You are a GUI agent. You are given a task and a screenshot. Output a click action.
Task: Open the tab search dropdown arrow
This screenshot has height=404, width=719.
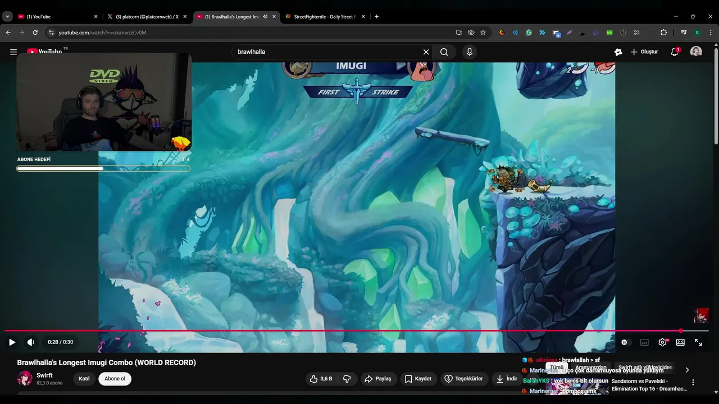click(x=7, y=17)
